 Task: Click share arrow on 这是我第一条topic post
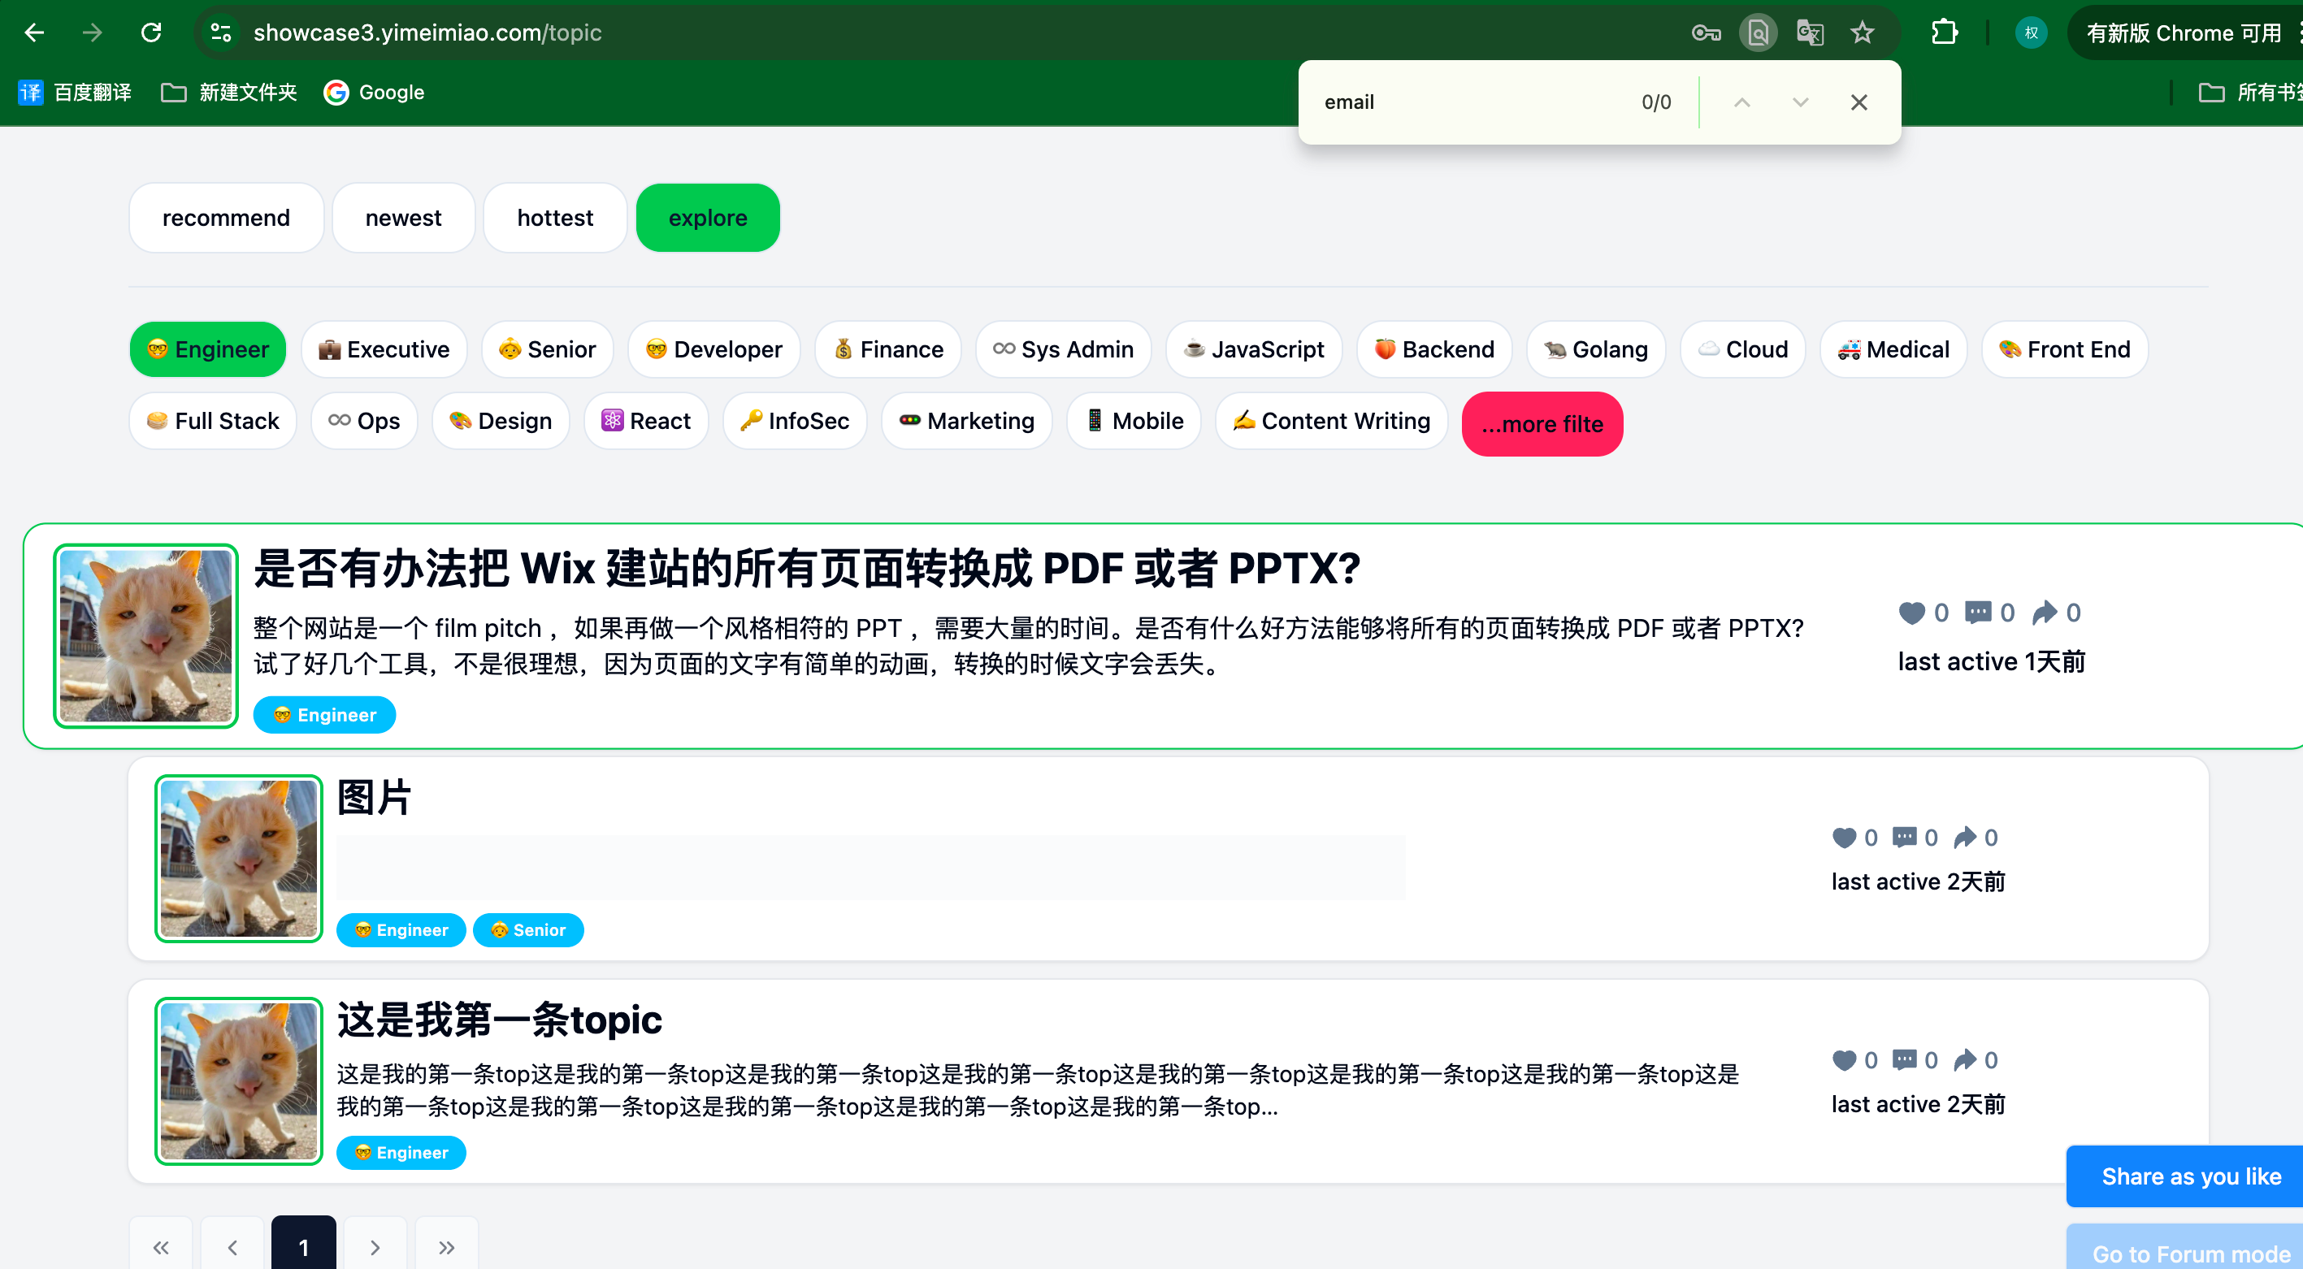tap(1965, 1060)
